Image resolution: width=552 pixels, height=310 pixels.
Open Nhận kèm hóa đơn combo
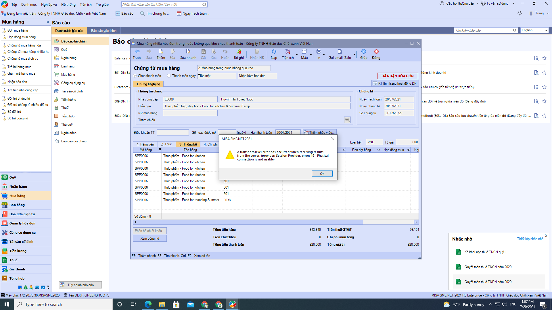tap(258, 76)
